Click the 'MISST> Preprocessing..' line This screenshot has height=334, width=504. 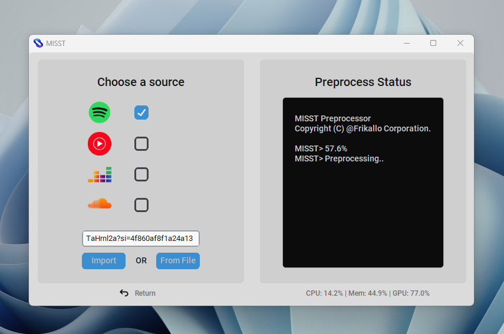pos(339,158)
